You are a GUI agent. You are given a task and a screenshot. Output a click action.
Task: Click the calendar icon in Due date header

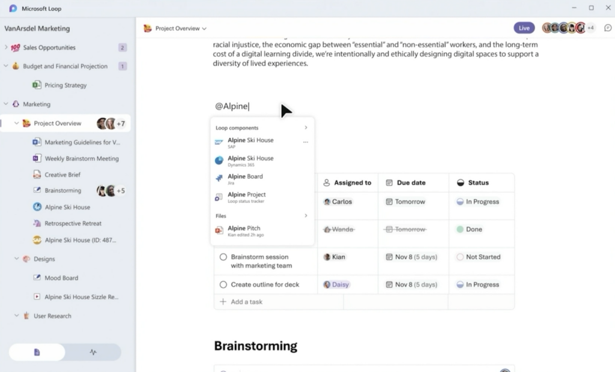click(x=389, y=182)
